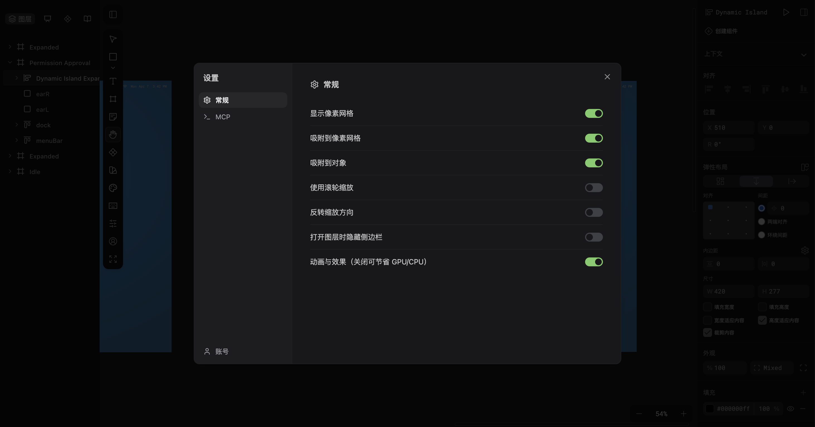This screenshot has height=427, width=815.
Task: Open presentation panel icon in sidebar
Action: (47, 19)
